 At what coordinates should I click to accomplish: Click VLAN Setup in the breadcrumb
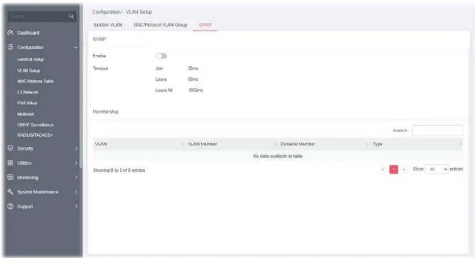coord(139,12)
